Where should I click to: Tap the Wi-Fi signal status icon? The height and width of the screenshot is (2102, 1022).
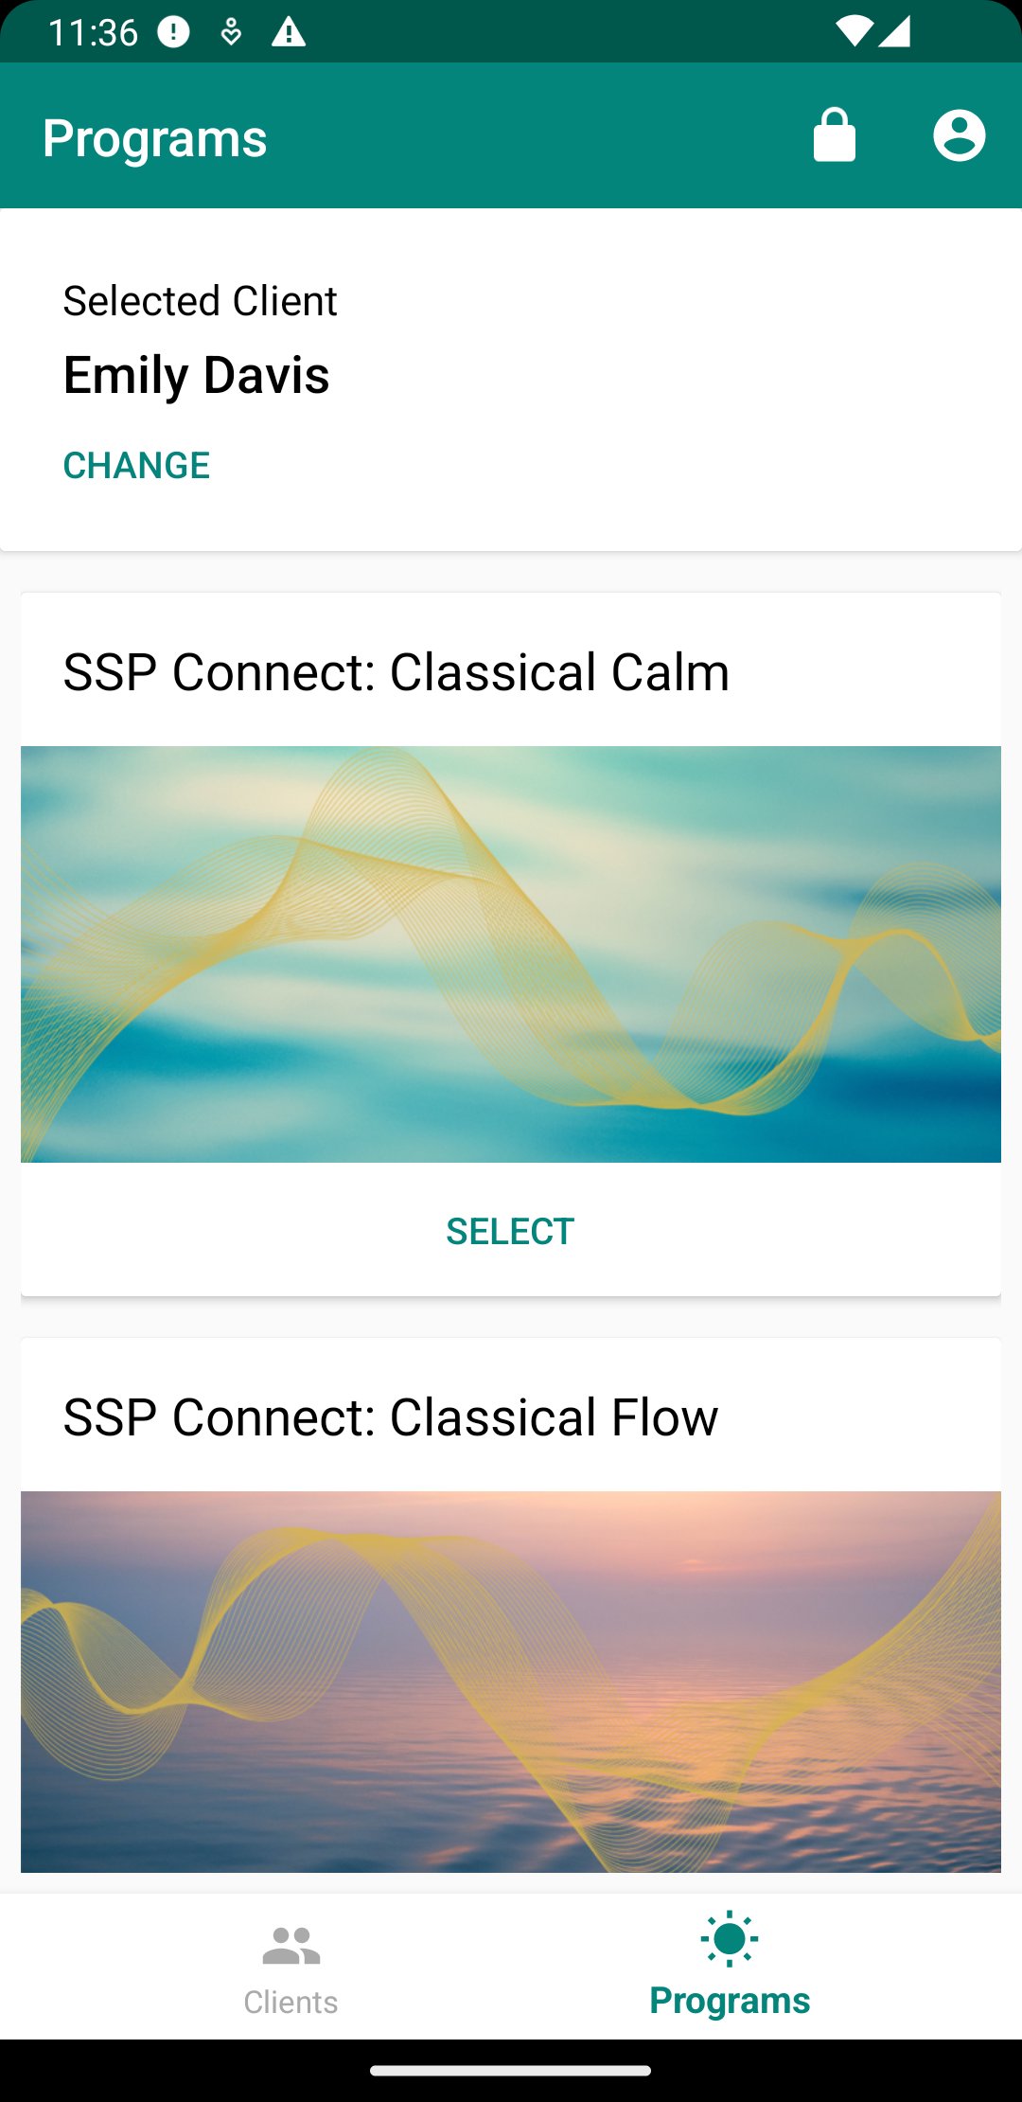[x=854, y=32]
